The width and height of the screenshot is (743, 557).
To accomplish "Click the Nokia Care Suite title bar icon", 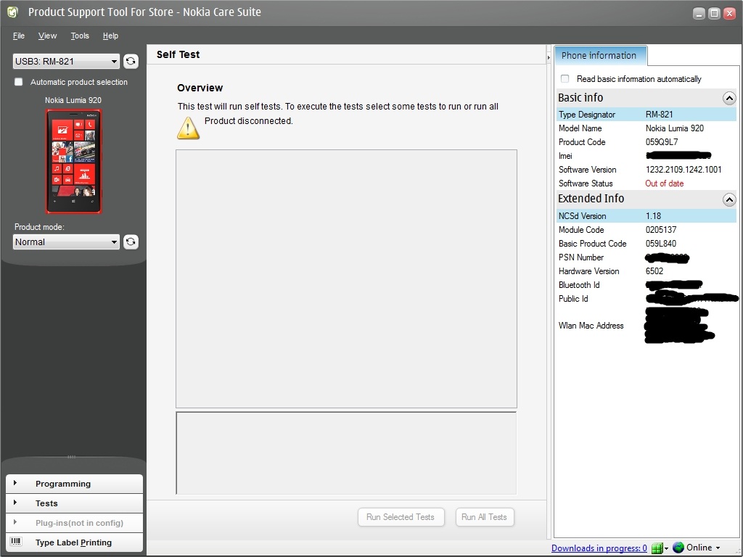I will [x=13, y=12].
